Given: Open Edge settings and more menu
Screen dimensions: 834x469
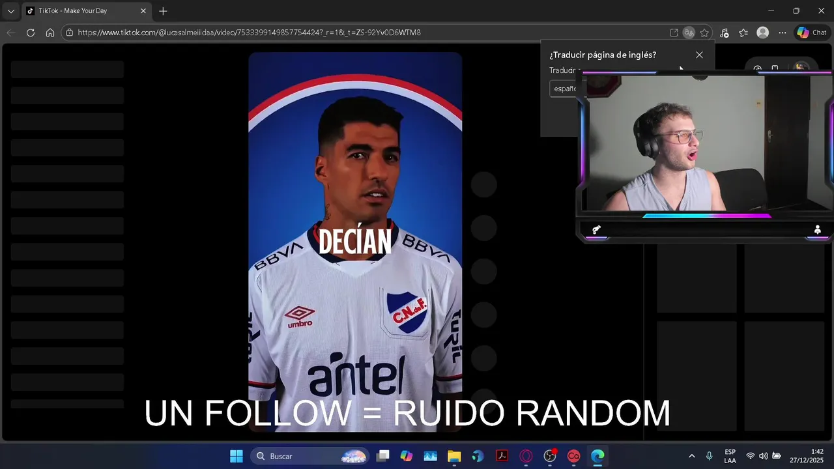Looking at the screenshot, I should coord(783,33).
